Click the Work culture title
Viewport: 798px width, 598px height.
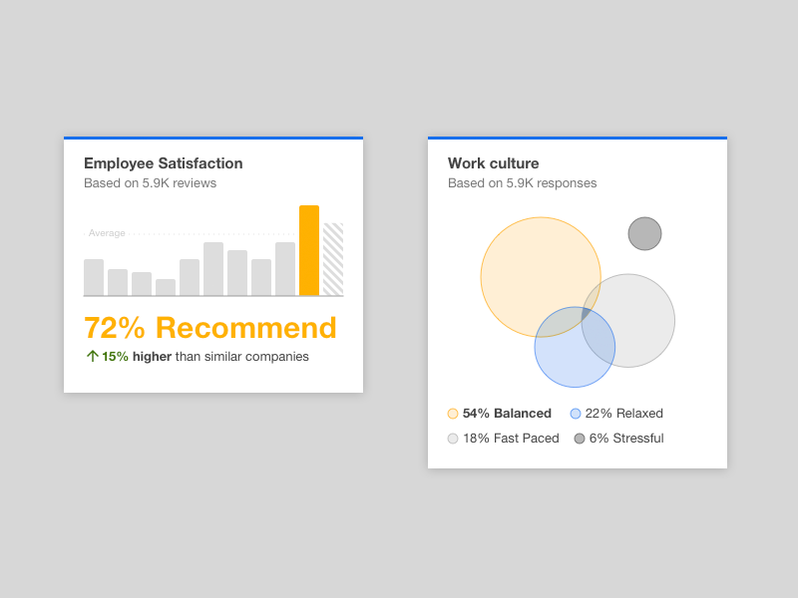coord(493,163)
